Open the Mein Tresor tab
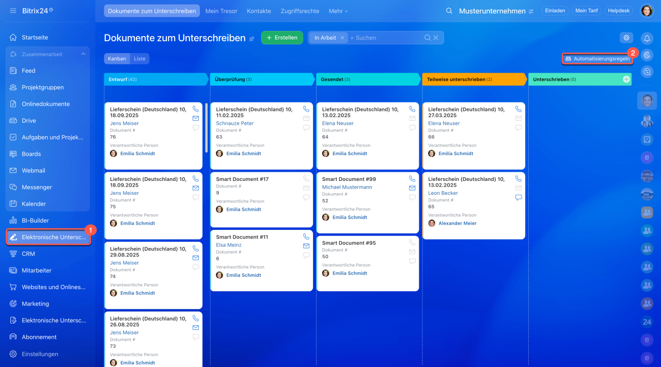 coord(223,11)
